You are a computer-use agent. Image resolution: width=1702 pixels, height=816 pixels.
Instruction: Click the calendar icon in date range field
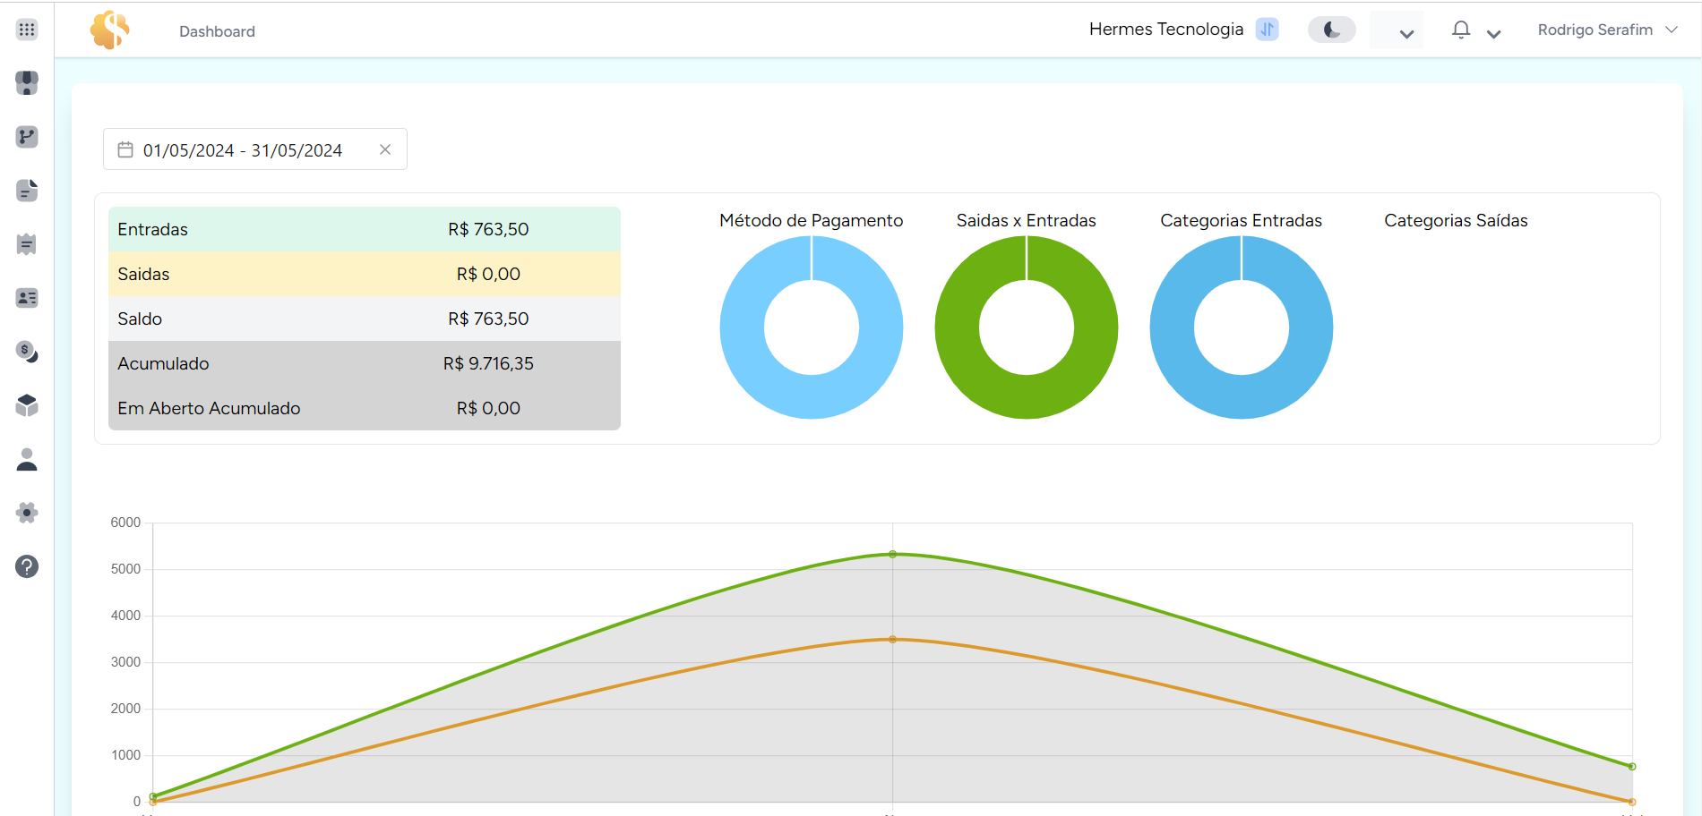click(x=125, y=149)
